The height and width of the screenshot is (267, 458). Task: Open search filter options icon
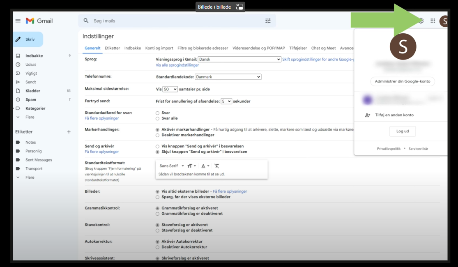pos(268,21)
